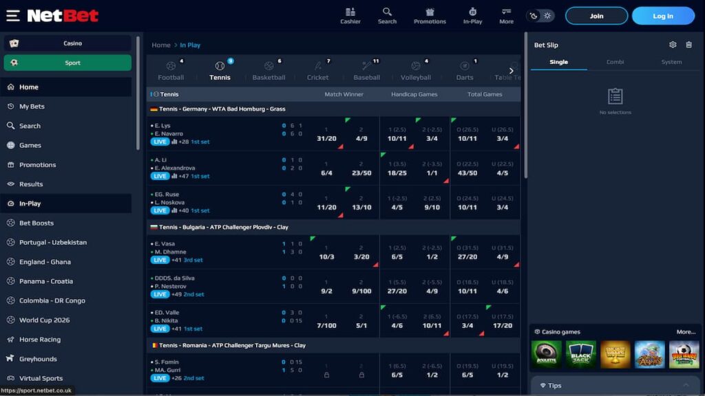Open the Portugal - Uzbekistan match link
705x396 pixels.
click(66, 243)
